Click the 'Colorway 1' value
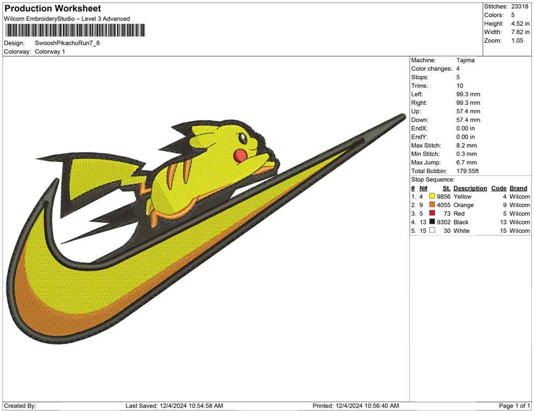Viewport: 534px width, 411px height. click(x=50, y=52)
